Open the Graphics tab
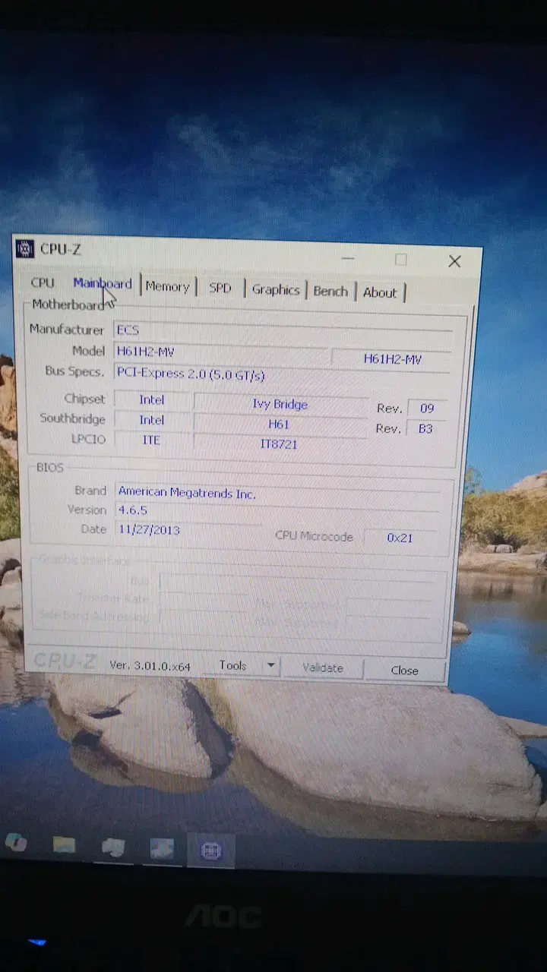 [x=275, y=289]
